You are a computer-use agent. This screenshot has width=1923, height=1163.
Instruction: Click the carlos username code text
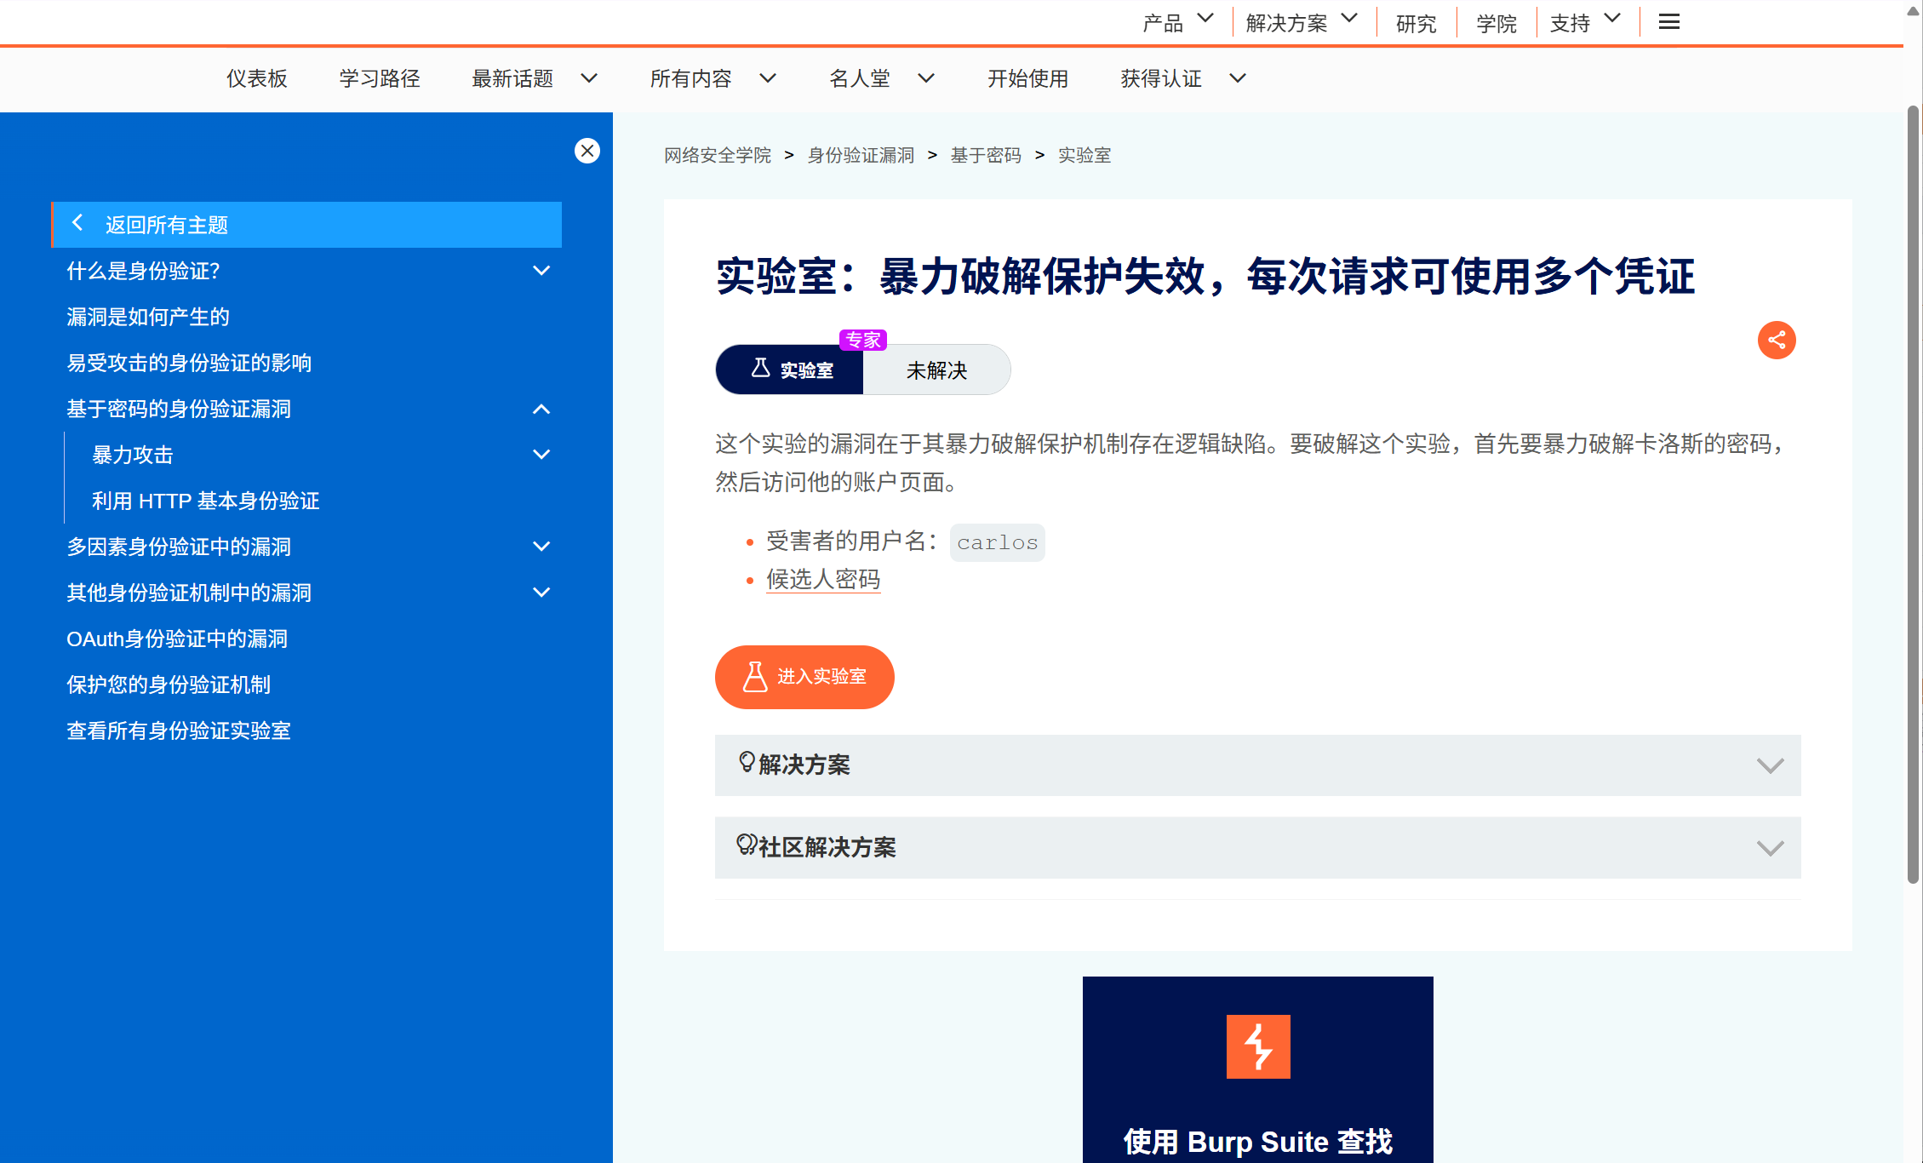point(997,542)
